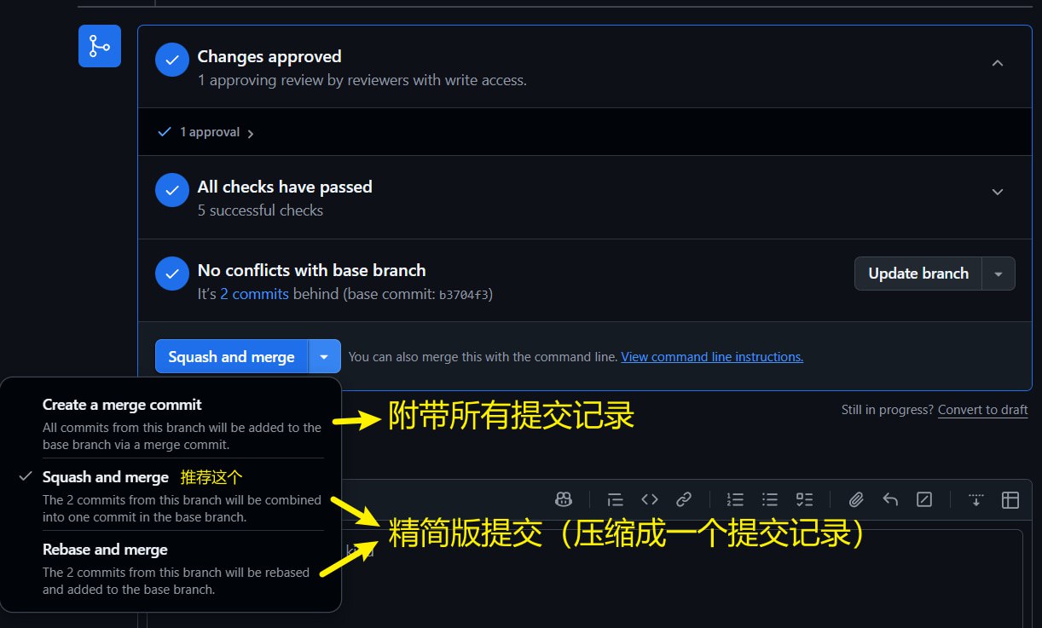Click the Convert to draft link
The height and width of the screenshot is (628, 1042).
[x=983, y=410]
